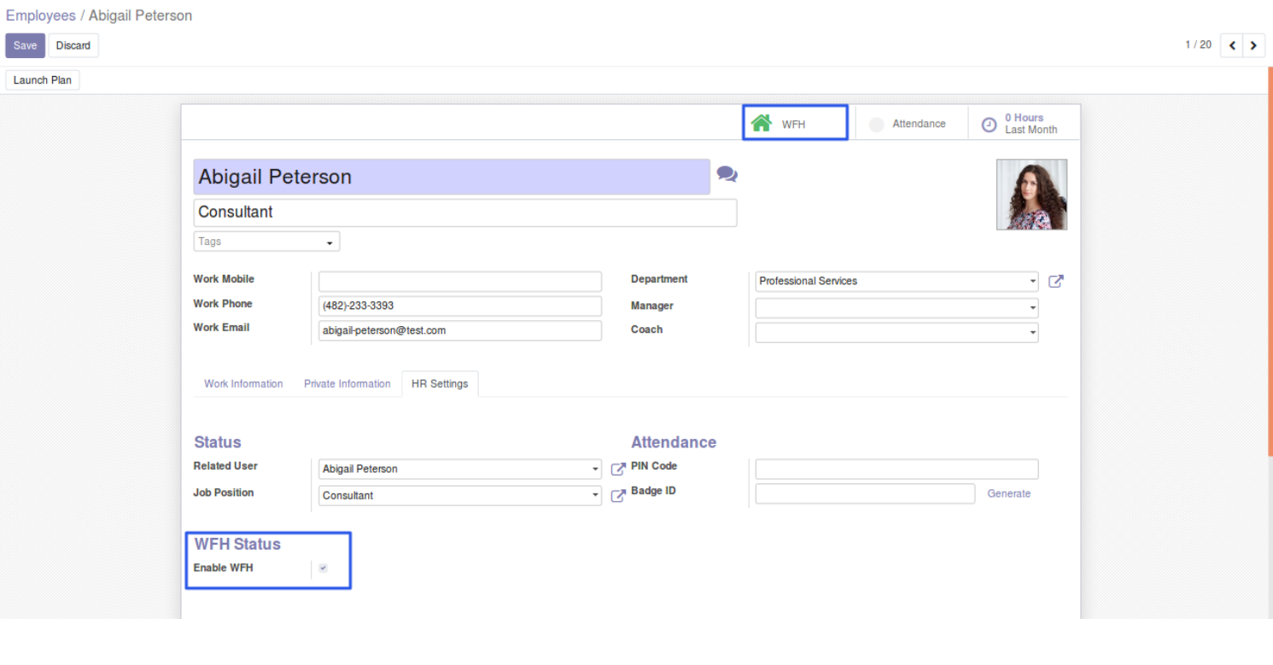
Task: Click the PIN Code input field
Action: [x=896, y=469]
